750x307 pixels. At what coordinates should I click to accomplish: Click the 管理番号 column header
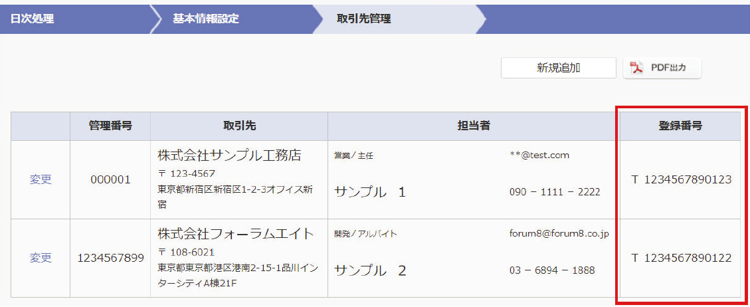click(110, 126)
